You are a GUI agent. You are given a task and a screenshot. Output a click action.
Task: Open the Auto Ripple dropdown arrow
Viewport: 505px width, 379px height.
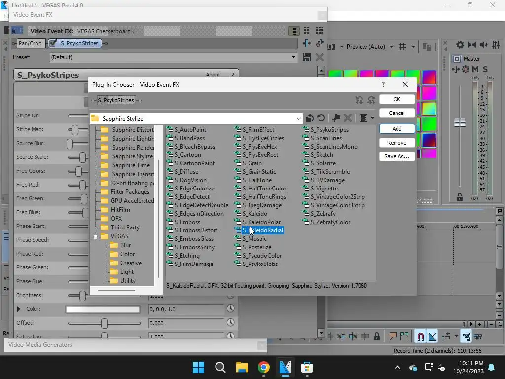pyautogui.click(x=456, y=337)
